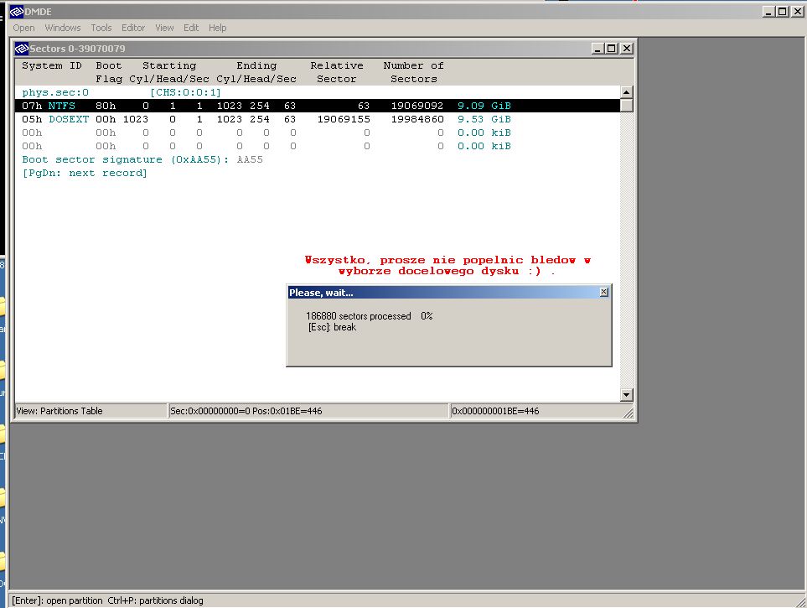Click the [Enter]: open partition hint
The image size is (807, 608).
pos(57,600)
